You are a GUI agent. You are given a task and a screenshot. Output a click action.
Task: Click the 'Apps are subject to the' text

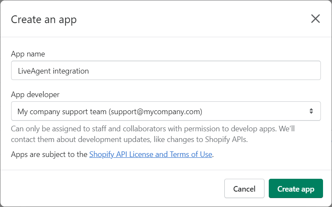(x=49, y=154)
